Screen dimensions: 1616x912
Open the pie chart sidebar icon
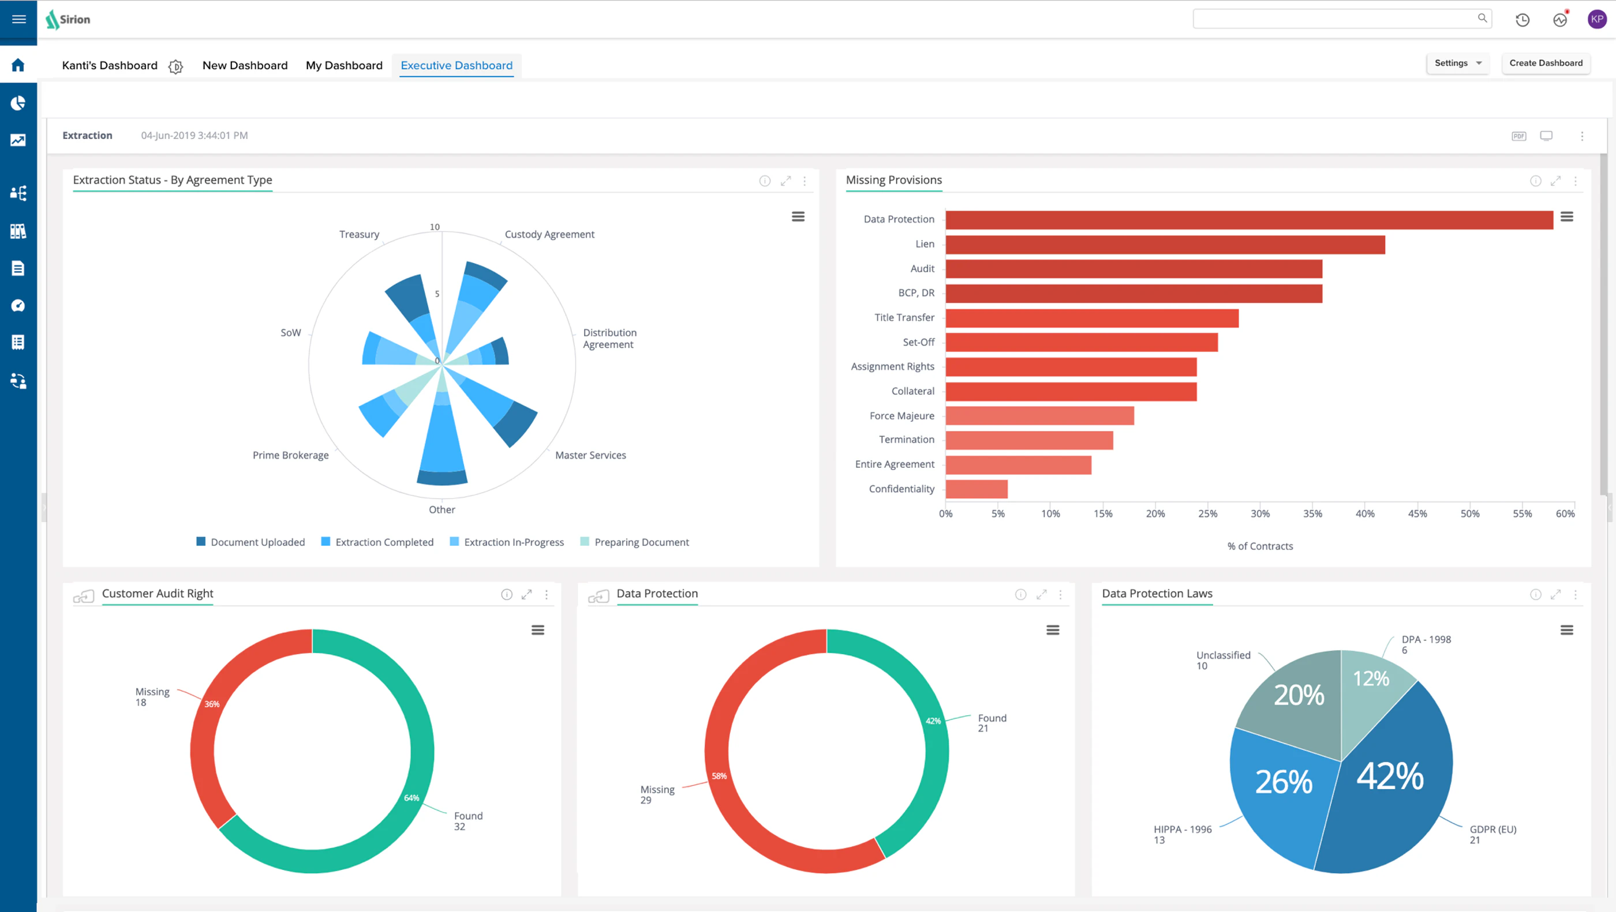(18, 103)
